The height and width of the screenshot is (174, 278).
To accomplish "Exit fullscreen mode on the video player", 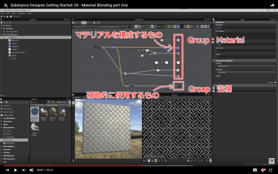I will 270,170.
